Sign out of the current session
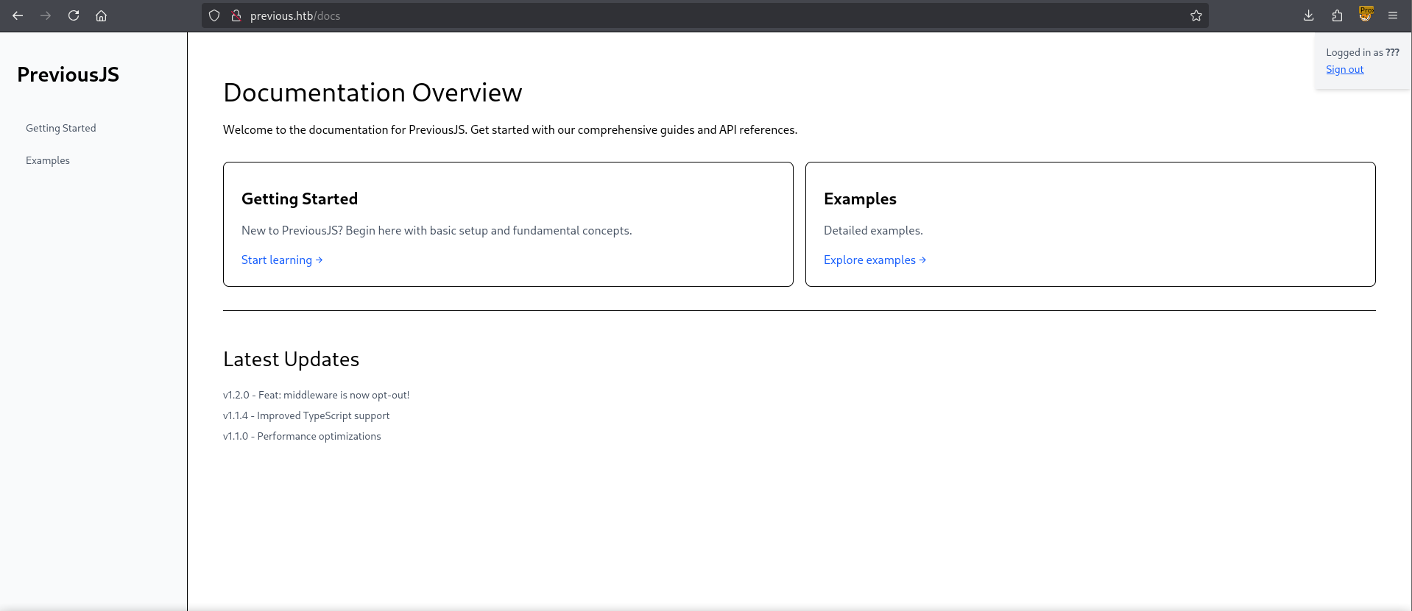 1344,69
